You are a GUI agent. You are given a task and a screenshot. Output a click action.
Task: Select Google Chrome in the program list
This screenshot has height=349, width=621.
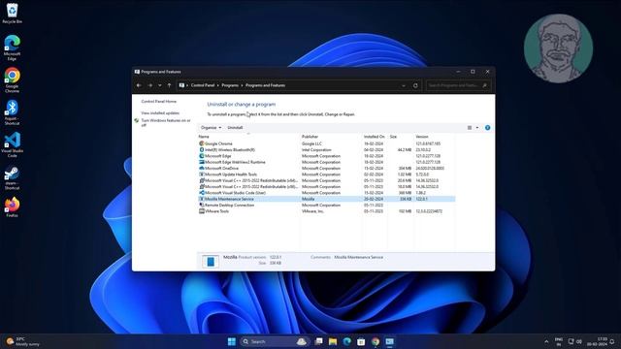[x=326, y=143]
